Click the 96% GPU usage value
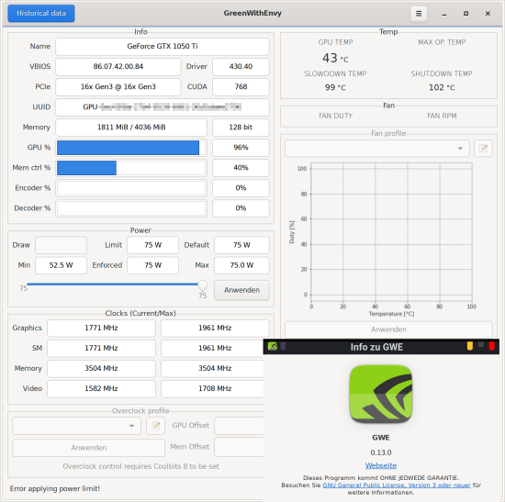 241,148
